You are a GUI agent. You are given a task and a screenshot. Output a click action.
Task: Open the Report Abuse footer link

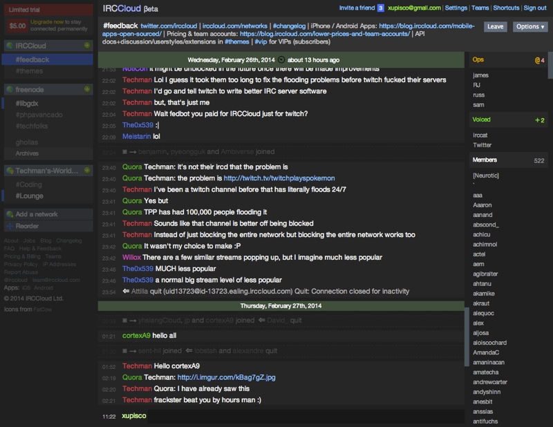21,272
